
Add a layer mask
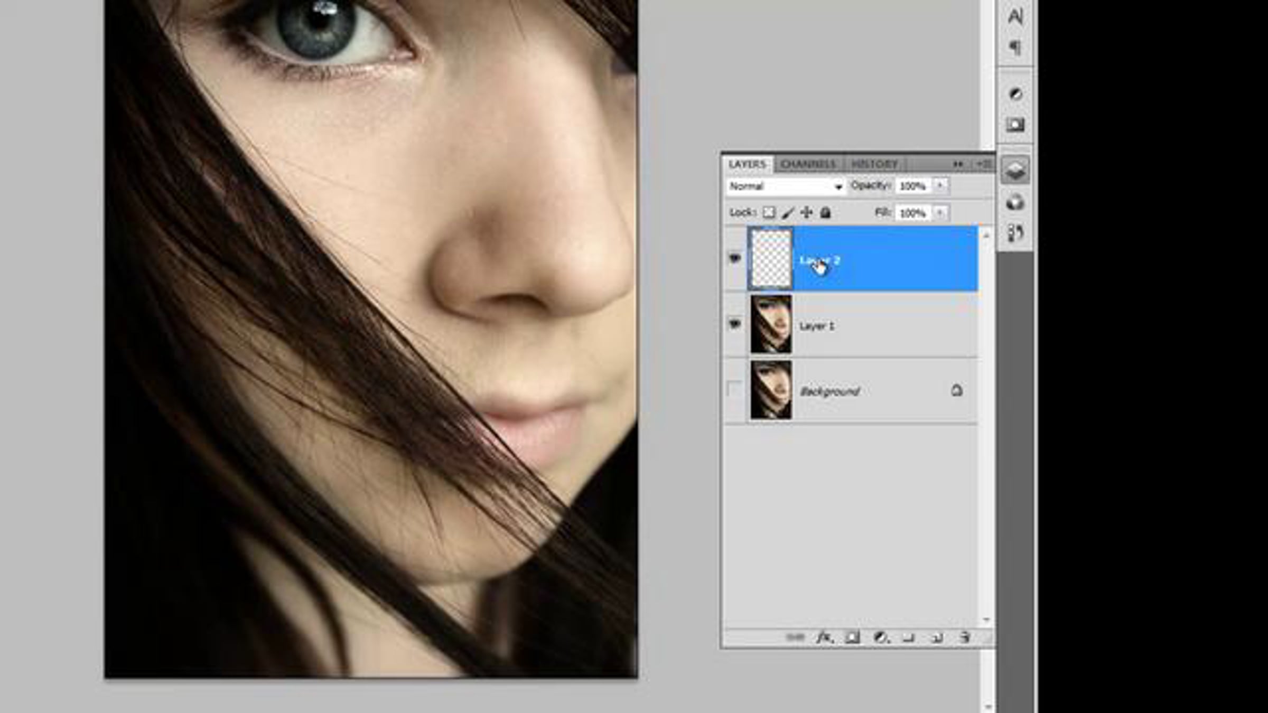(852, 637)
